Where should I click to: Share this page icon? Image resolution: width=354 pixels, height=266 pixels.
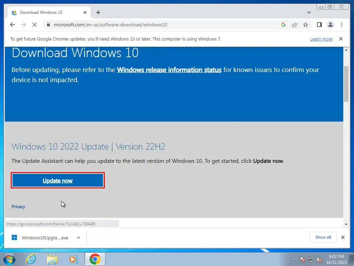click(295, 25)
